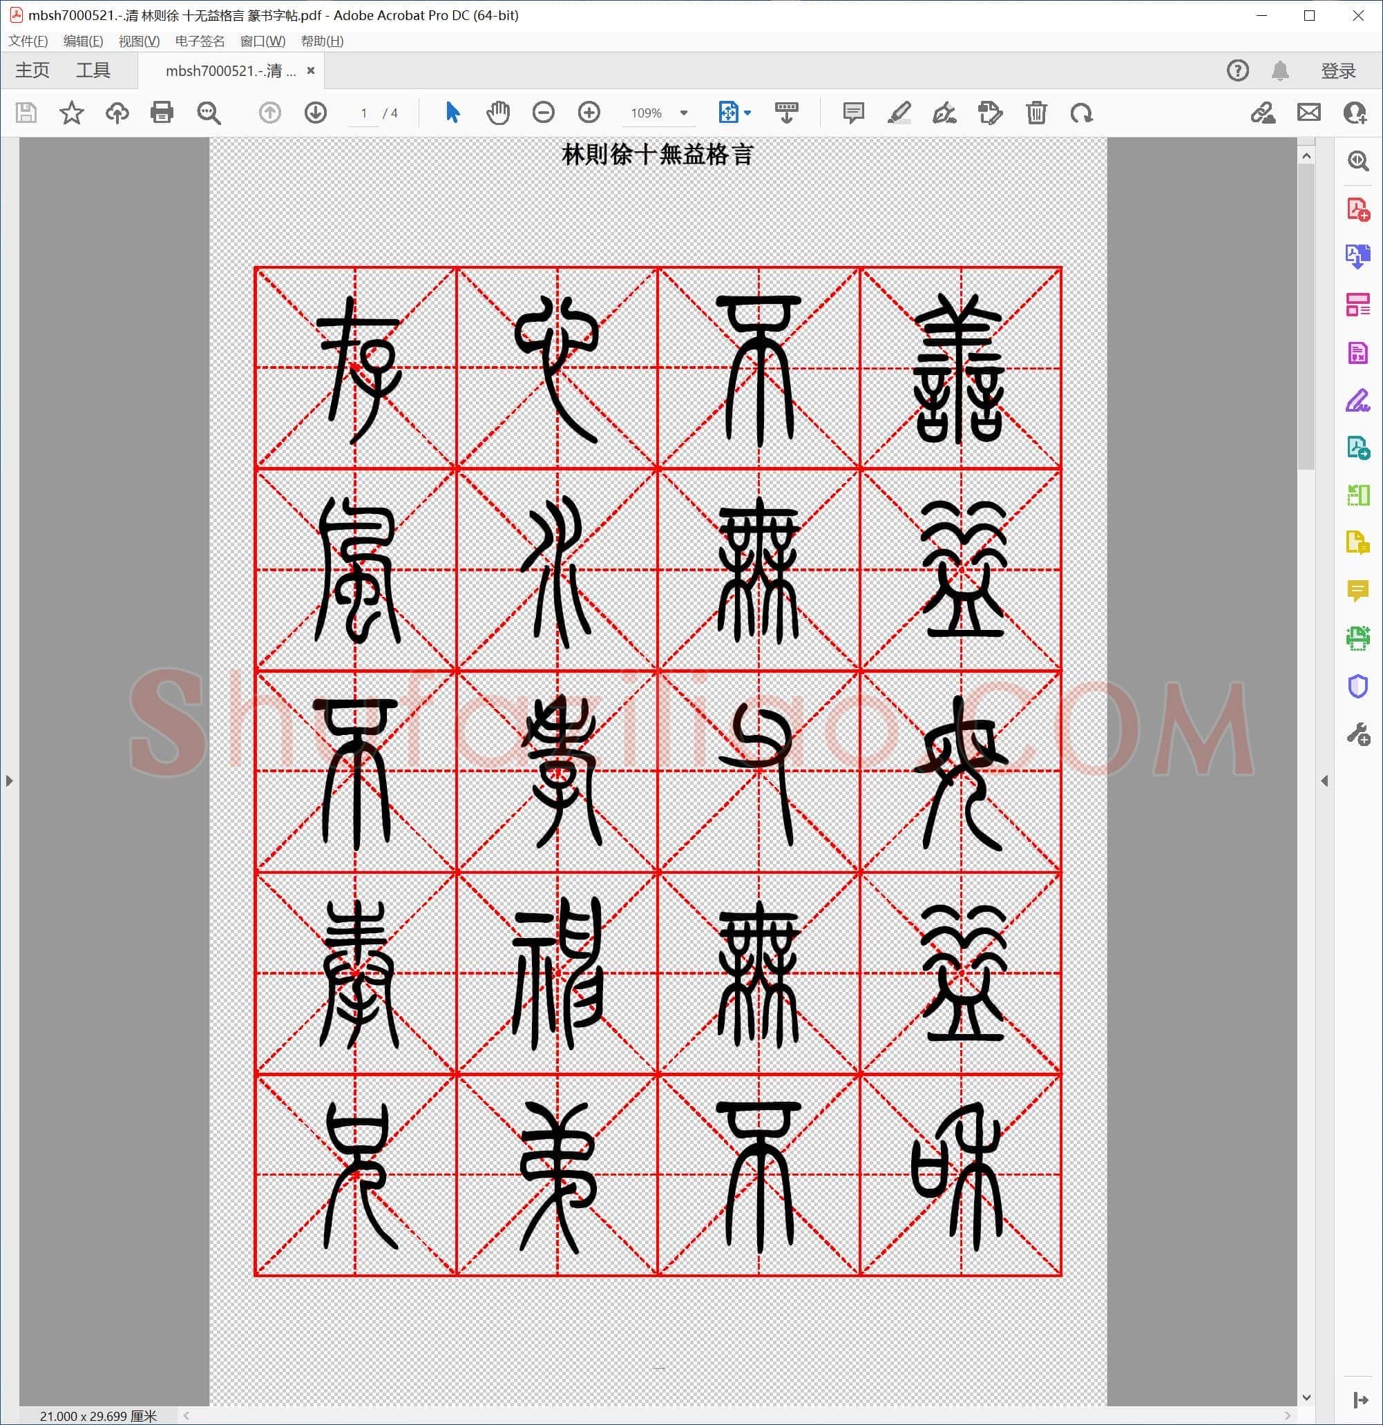The image size is (1383, 1425).
Task: Open fit page options dropdown arrow
Action: point(747,113)
